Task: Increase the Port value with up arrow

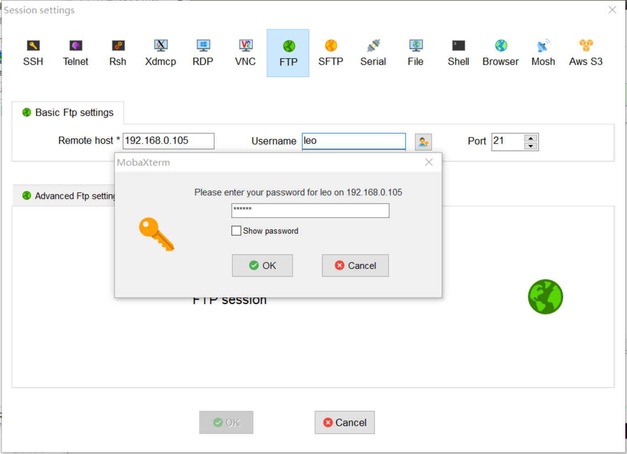Action: pyautogui.click(x=531, y=138)
